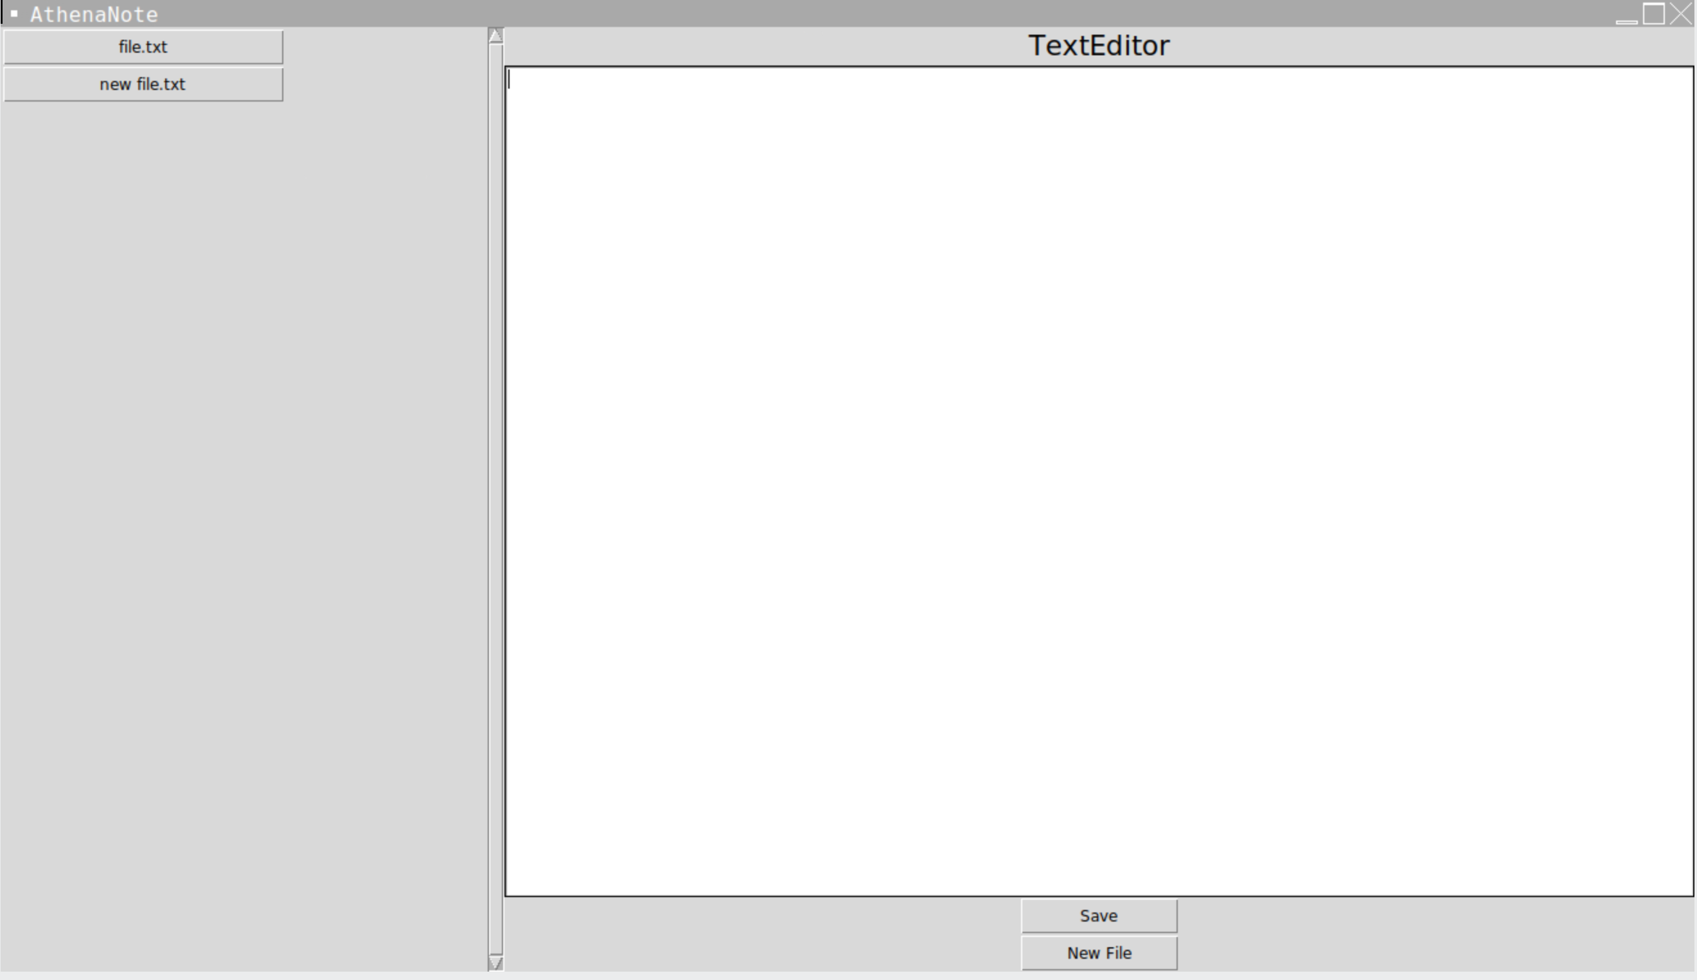Click the Save button
The height and width of the screenshot is (980, 1697).
tap(1099, 916)
